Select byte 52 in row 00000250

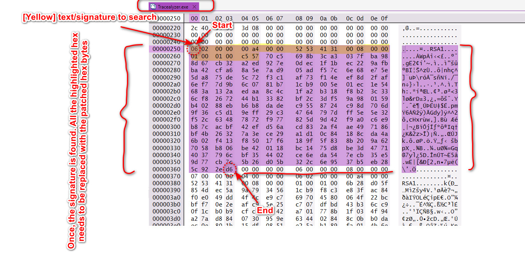tap(299, 49)
